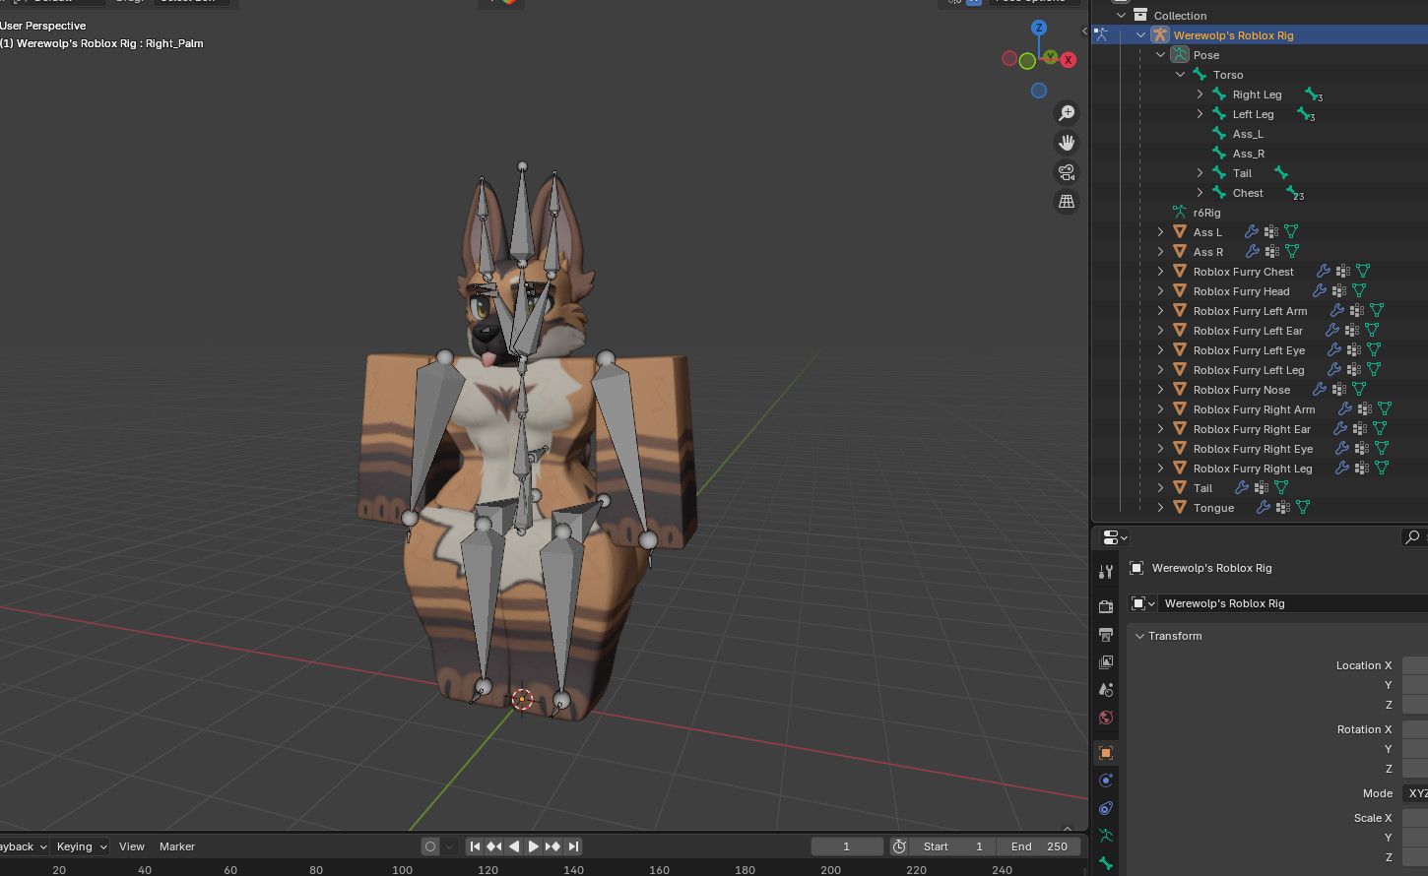The height and width of the screenshot is (876, 1428).
Task: Open the View Layer properties tab icon
Action: (x=1106, y=662)
